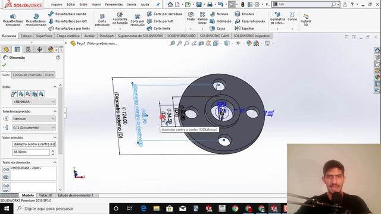Open precision 0,12 (Documento) dropdown
Image resolution: width=381 pixels, height=214 pixels.
pyautogui.click(x=34, y=128)
